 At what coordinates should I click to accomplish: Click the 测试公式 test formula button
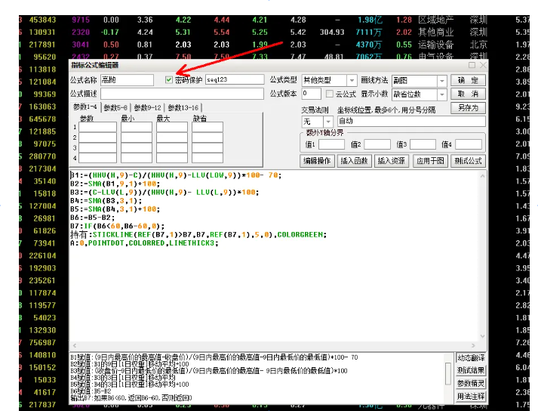pyautogui.click(x=468, y=161)
